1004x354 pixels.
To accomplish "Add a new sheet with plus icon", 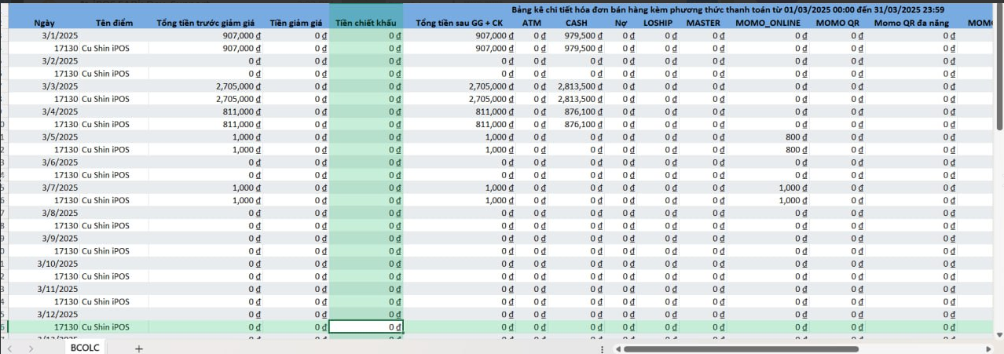I will click(x=138, y=348).
